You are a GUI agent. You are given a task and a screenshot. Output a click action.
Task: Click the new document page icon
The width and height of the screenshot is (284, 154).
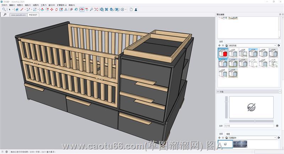pos(131,10)
